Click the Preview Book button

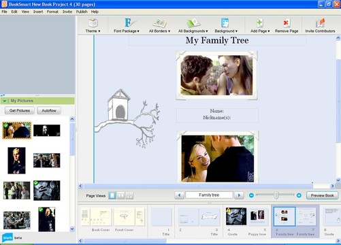[x=322, y=195]
